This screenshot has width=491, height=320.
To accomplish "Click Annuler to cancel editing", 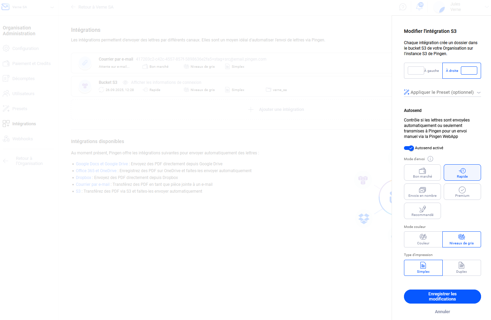I will pyautogui.click(x=442, y=312).
